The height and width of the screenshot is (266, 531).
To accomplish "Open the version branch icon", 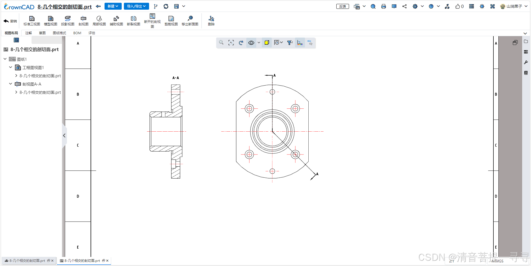I will [156, 6].
